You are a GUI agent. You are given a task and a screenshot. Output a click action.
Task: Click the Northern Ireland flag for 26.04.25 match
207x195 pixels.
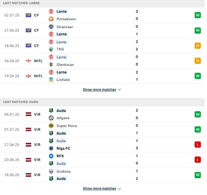coord(28,61)
